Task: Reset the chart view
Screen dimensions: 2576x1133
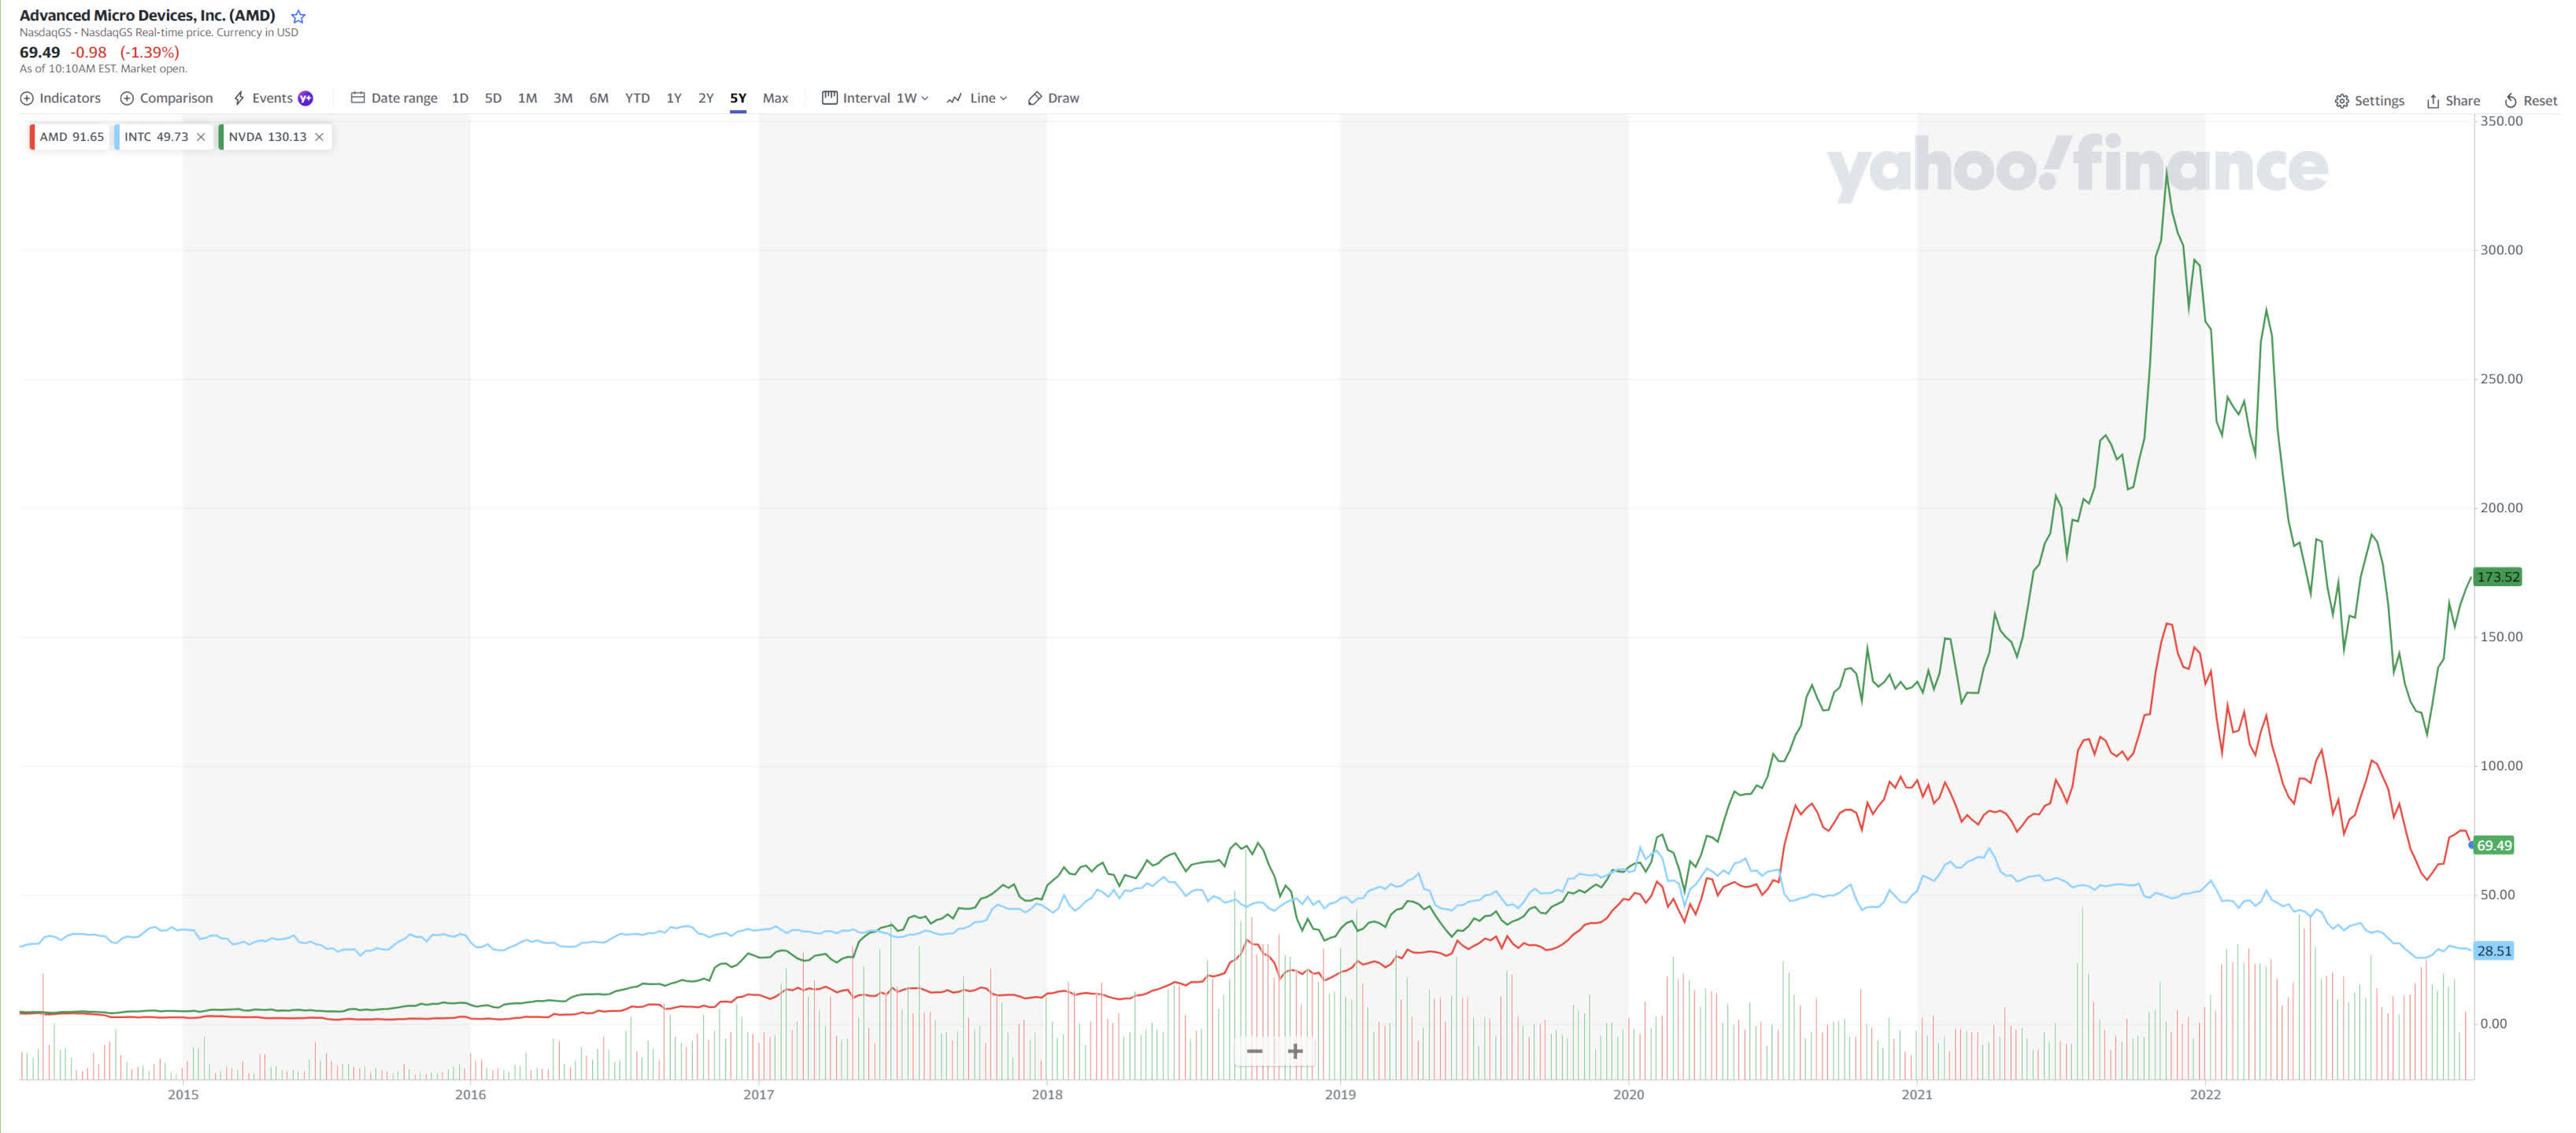Action: [x=2510, y=101]
